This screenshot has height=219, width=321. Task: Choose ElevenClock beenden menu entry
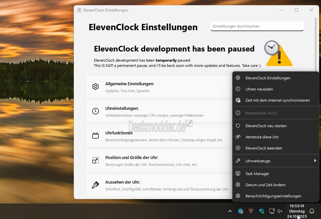(x=276, y=148)
